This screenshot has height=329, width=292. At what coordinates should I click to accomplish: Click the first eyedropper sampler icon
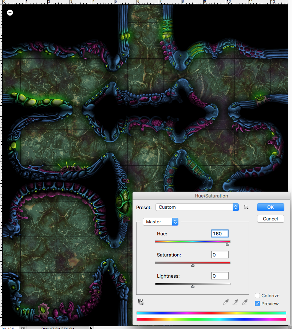click(x=226, y=302)
